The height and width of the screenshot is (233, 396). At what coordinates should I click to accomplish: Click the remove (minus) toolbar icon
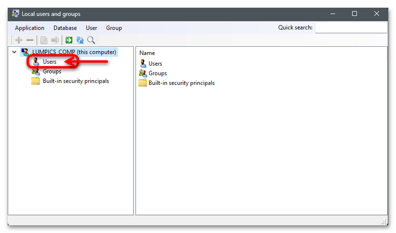click(x=30, y=40)
